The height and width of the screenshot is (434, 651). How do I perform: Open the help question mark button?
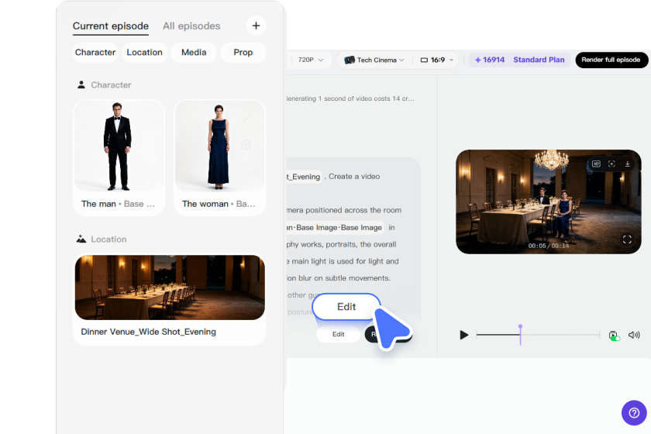tap(634, 413)
